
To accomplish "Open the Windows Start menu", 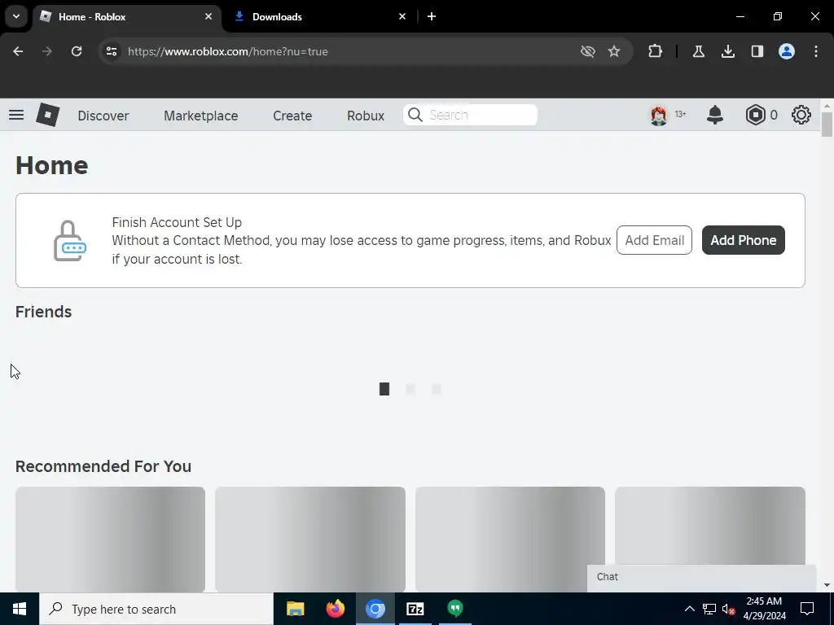I will tap(20, 609).
